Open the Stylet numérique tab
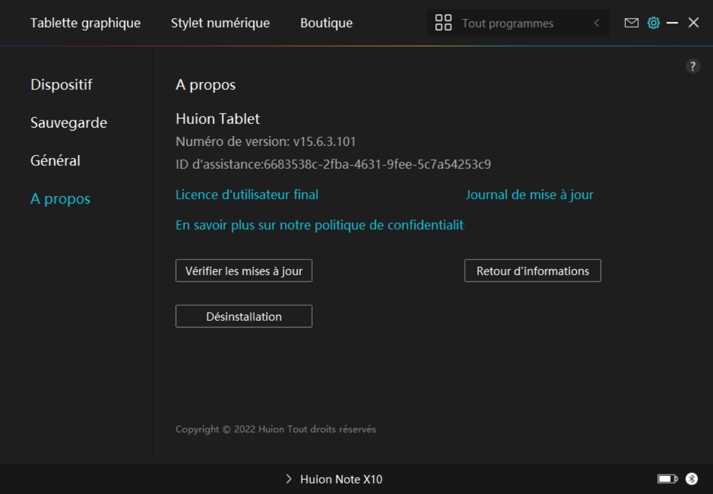 click(220, 23)
